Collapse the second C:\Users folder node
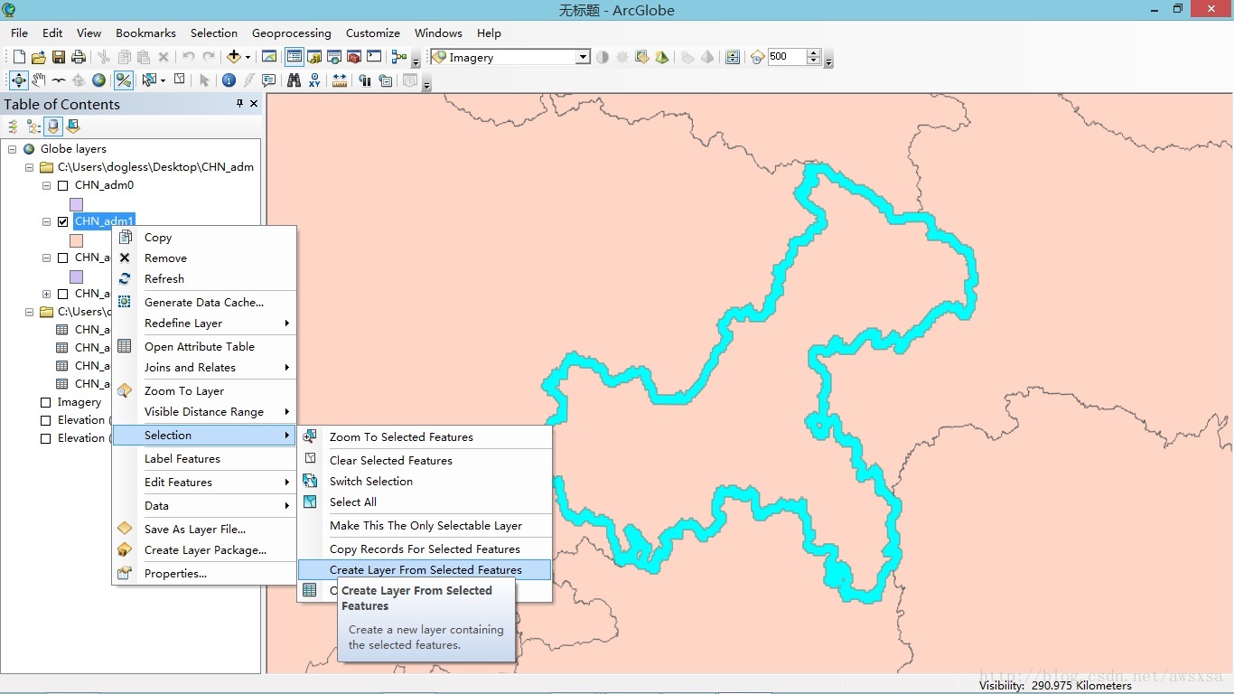Image resolution: width=1234 pixels, height=694 pixels. pos(29,312)
